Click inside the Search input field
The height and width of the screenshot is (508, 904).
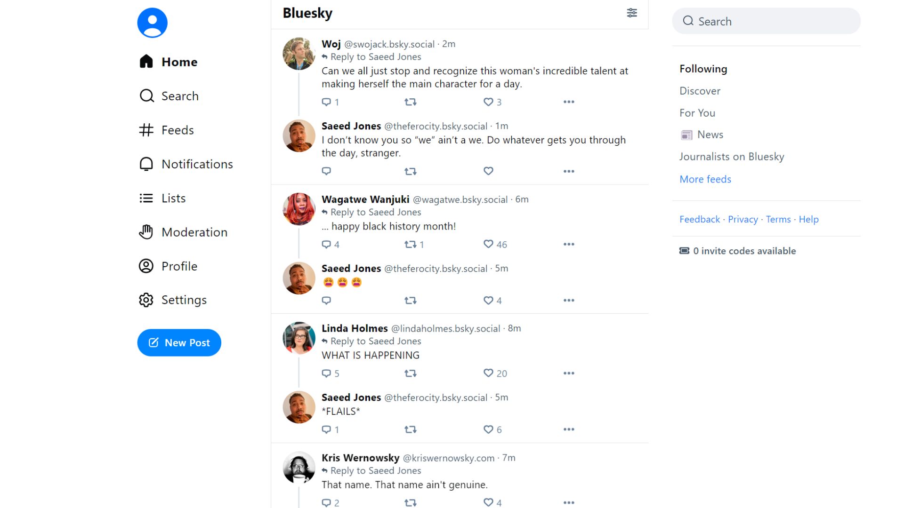766,21
